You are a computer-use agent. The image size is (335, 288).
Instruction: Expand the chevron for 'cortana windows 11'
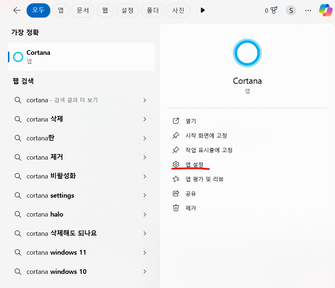click(145, 252)
